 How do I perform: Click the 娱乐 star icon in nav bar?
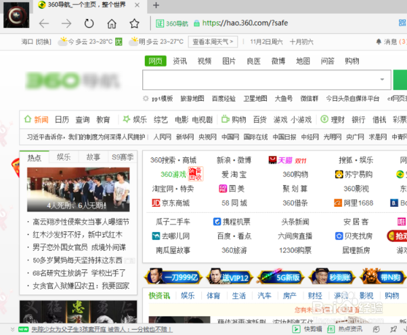[127, 119]
